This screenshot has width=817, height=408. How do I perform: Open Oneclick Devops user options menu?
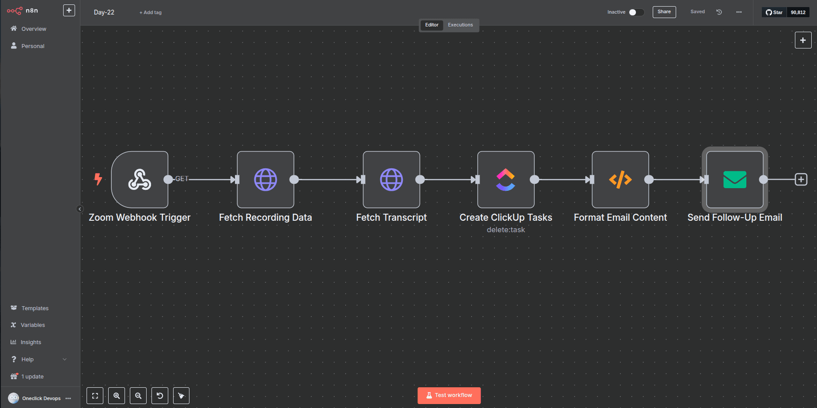68,398
